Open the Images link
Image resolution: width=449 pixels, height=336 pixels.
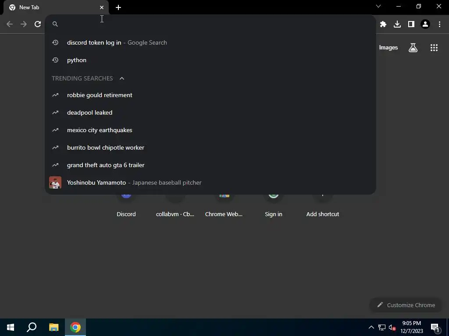[388, 48]
